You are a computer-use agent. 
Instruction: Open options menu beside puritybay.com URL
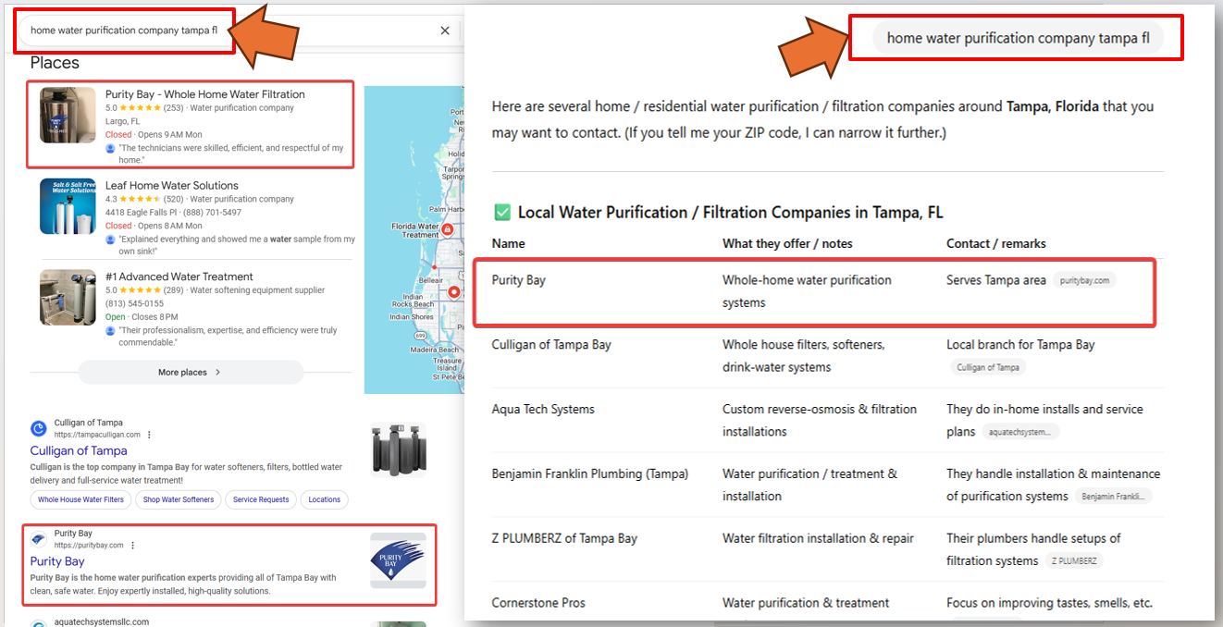coord(132,546)
